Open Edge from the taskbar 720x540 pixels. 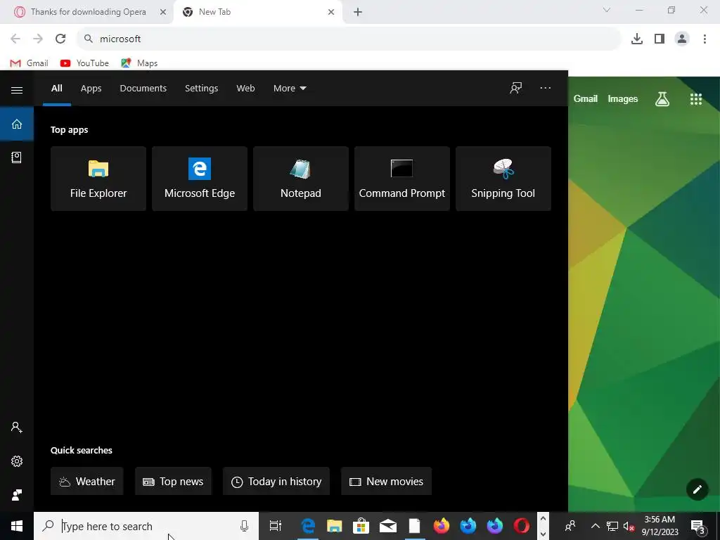click(x=308, y=526)
